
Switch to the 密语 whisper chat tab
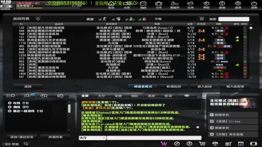click(168, 96)
